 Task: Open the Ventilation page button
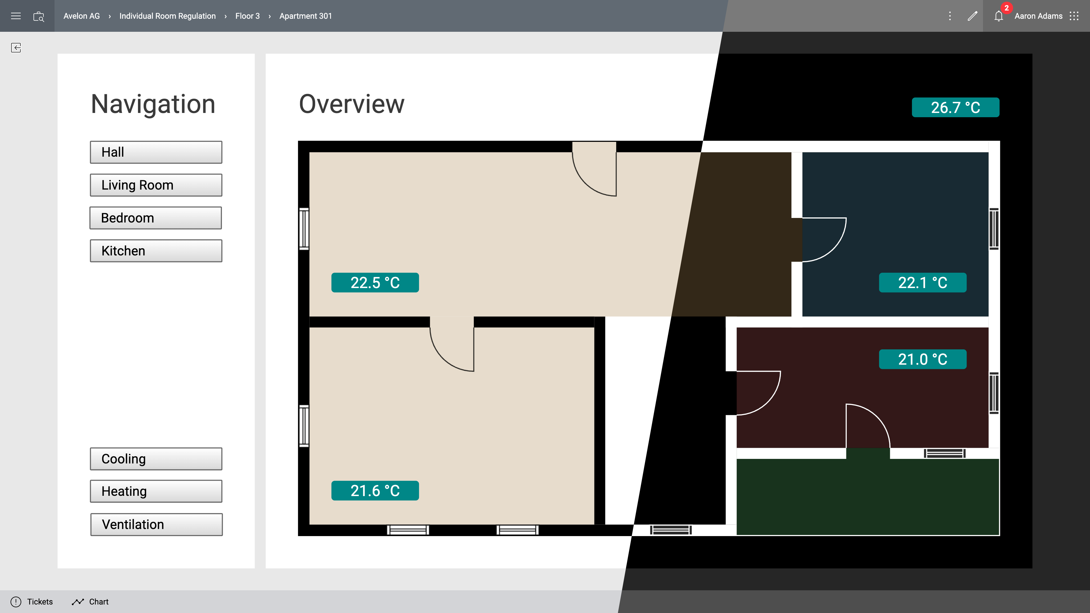157,524
